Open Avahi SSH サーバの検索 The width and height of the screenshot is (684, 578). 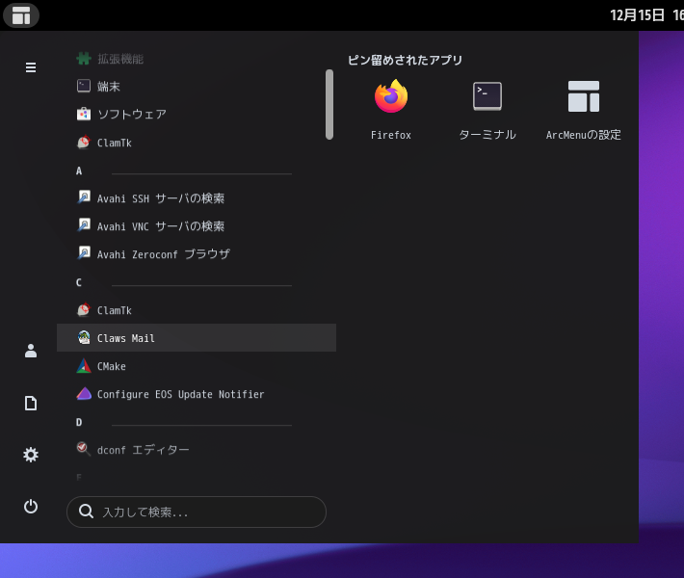click(x=197, y=198)
